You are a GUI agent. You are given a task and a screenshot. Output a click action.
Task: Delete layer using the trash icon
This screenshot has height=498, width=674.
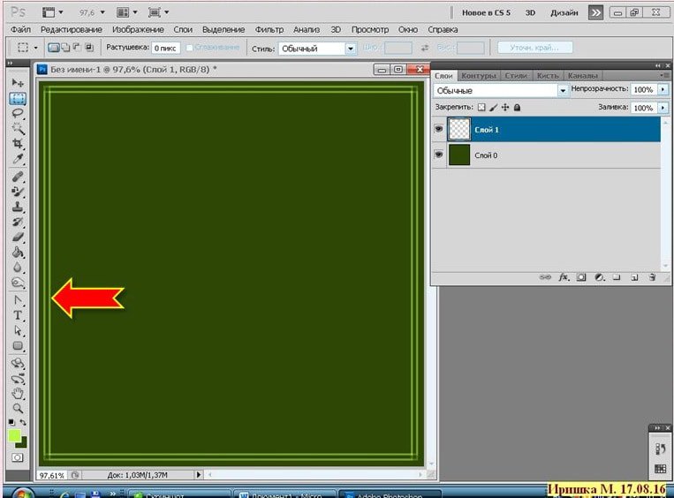tap(651, 276)
